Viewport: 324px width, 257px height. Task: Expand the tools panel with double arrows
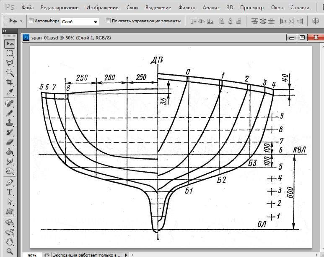point(5,31)
